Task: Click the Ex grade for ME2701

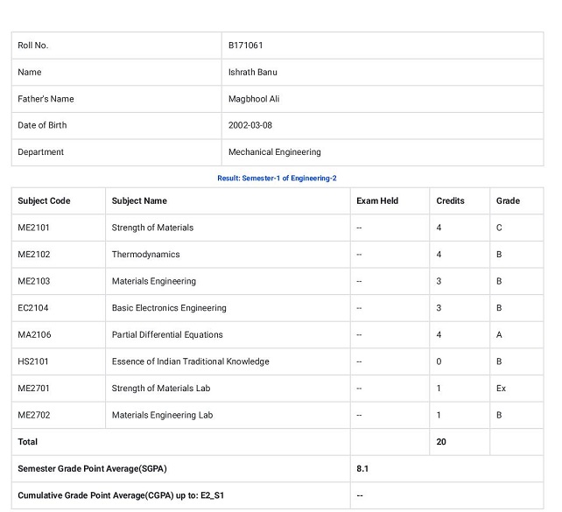Action: 501,389
